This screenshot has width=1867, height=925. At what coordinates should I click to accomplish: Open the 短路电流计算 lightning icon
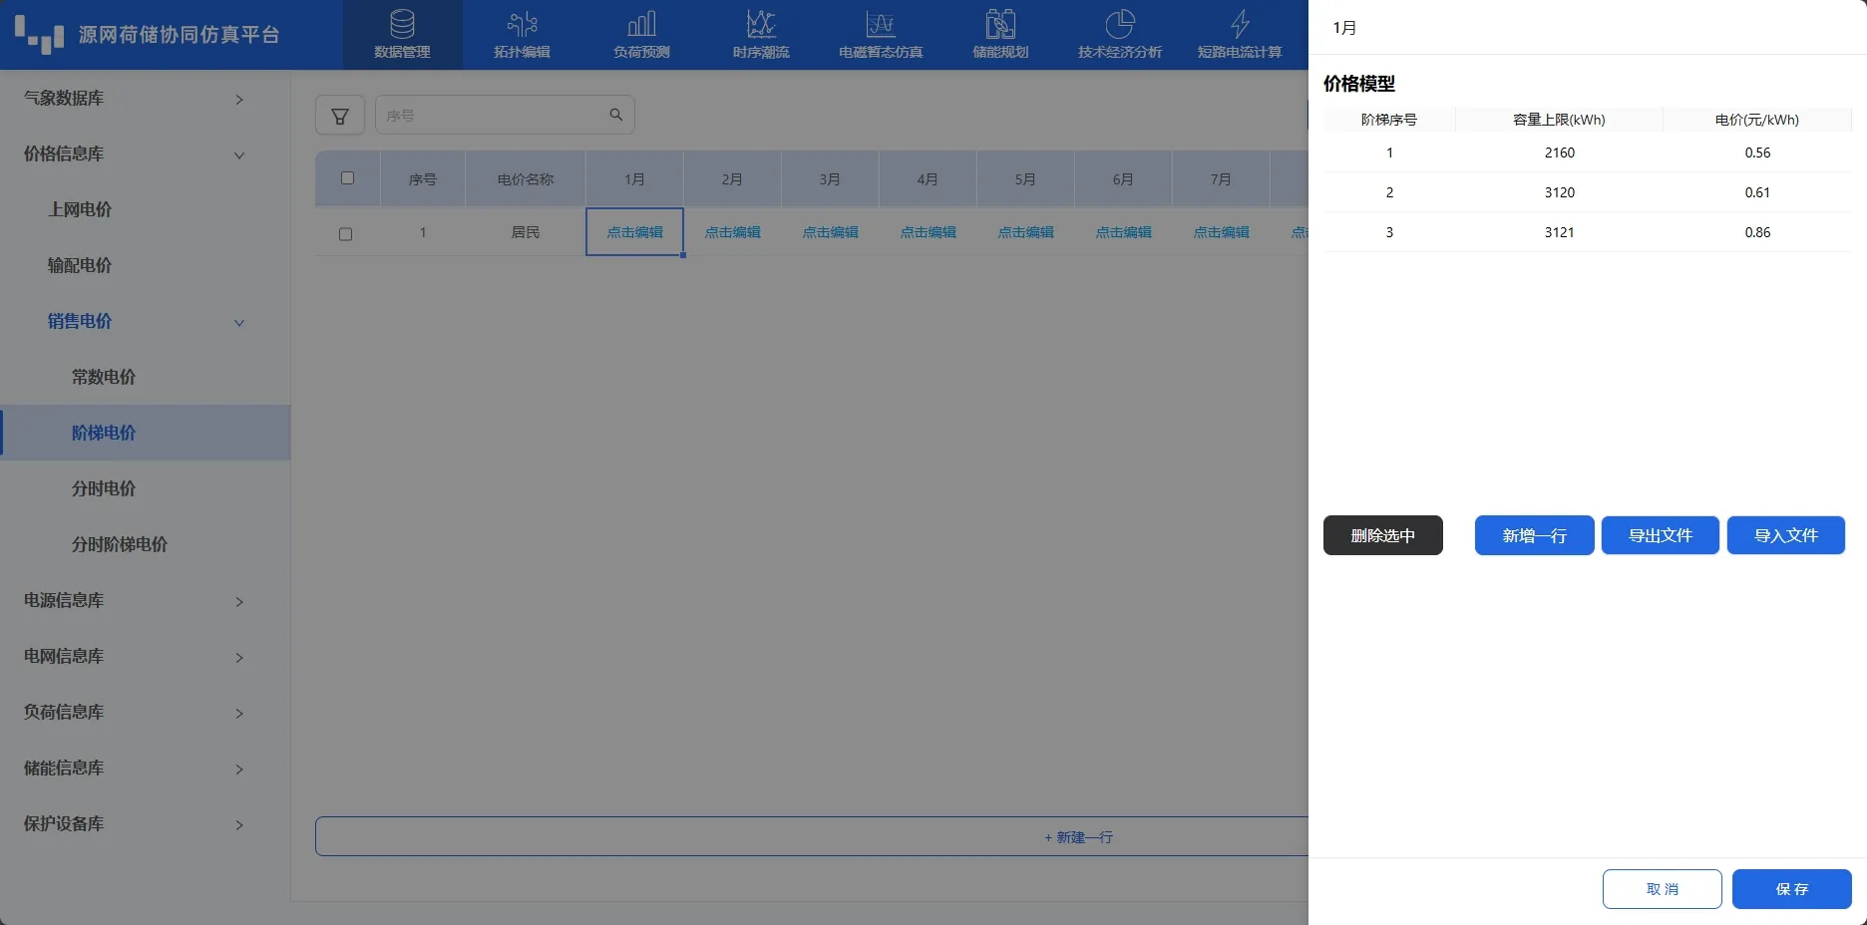1240,24
